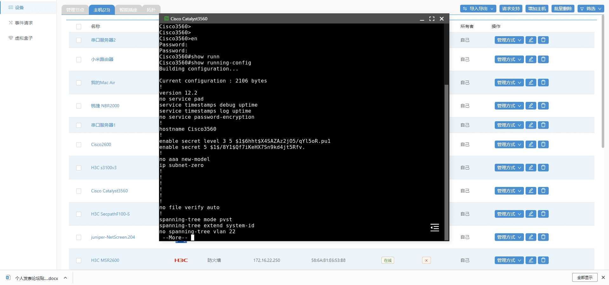Viewport: 609px width, 285px height.
Task: Close the browser downloads bar
Action: click(603, 277)
